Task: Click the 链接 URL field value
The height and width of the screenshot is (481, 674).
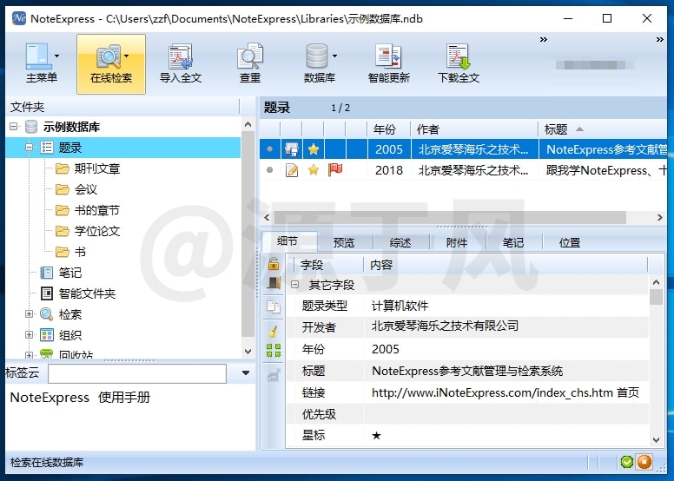Action: pyautogui.click(x=505, y=392)
